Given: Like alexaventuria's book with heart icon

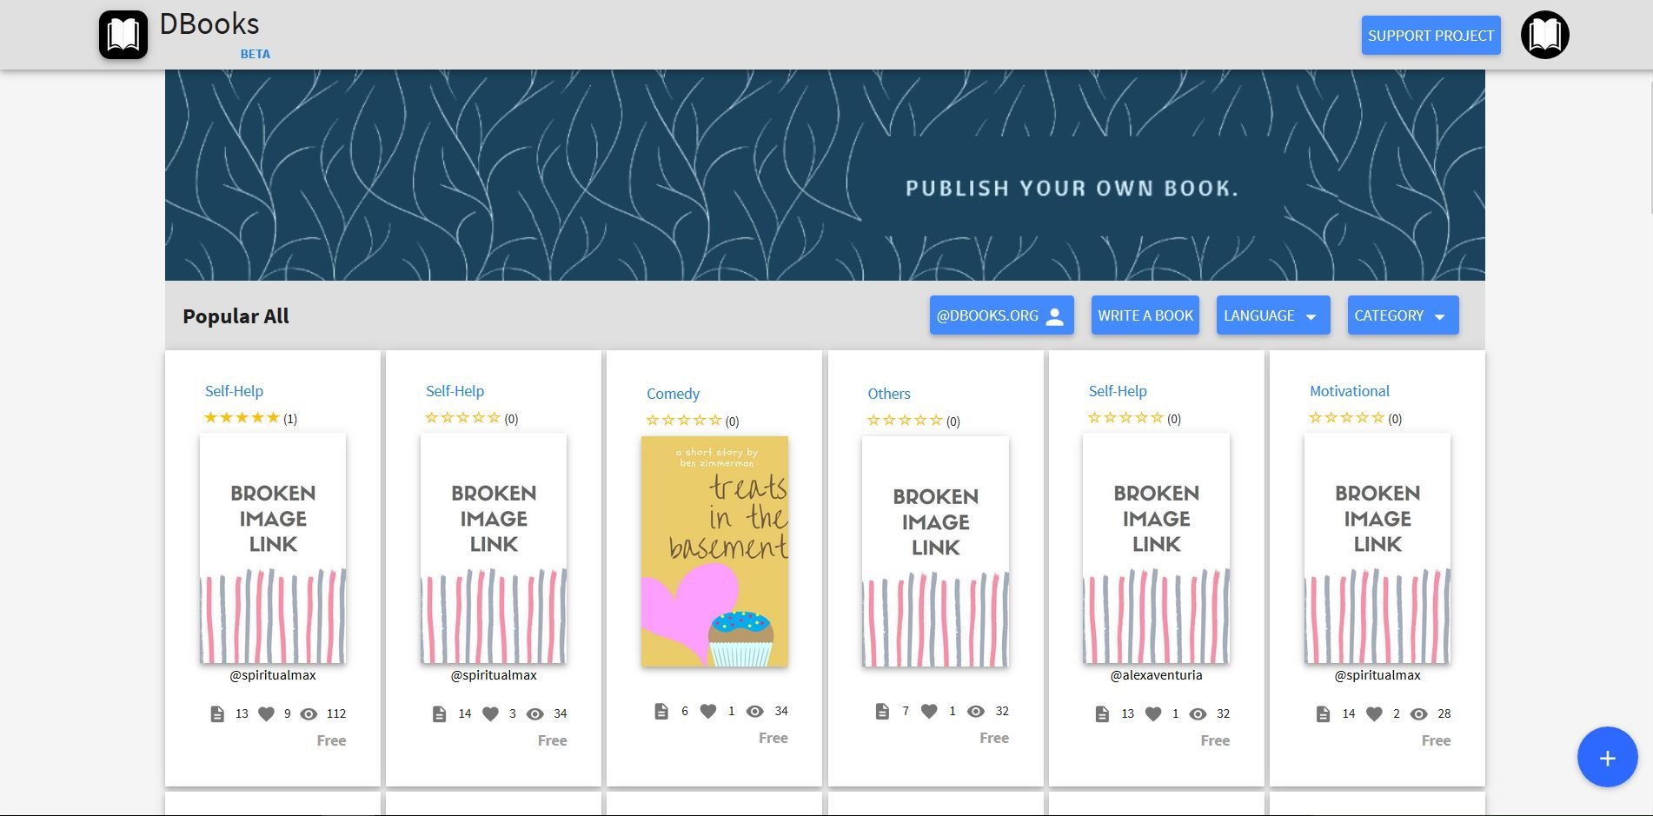Looking at the screenshot, I should tap(1153, 713).
